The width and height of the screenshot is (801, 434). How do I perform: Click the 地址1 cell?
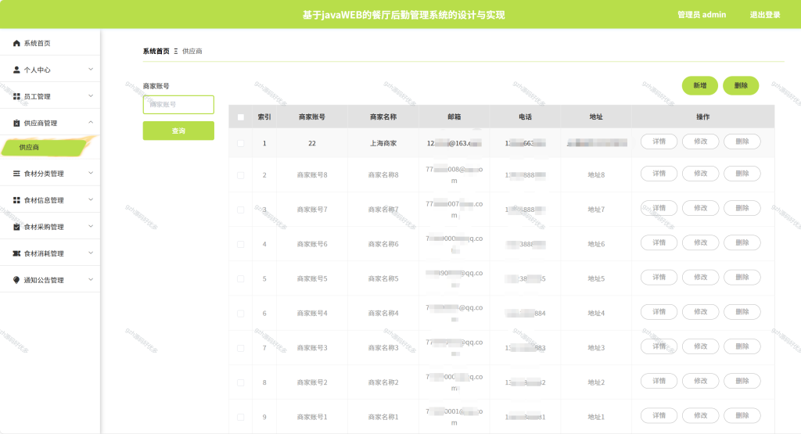[596, 417]
